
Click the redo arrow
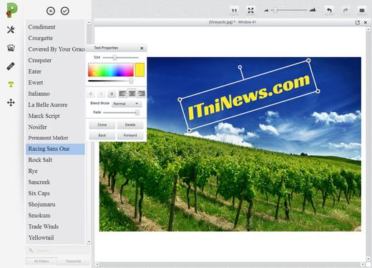(x=346, y=11)
